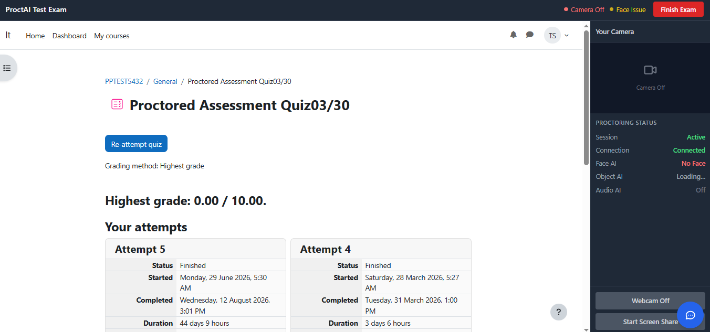Click the 'Proctored Assessment Quiz03/30' page title
The height and width of the screenshot is (332, 710).
(x=239, y=105)
